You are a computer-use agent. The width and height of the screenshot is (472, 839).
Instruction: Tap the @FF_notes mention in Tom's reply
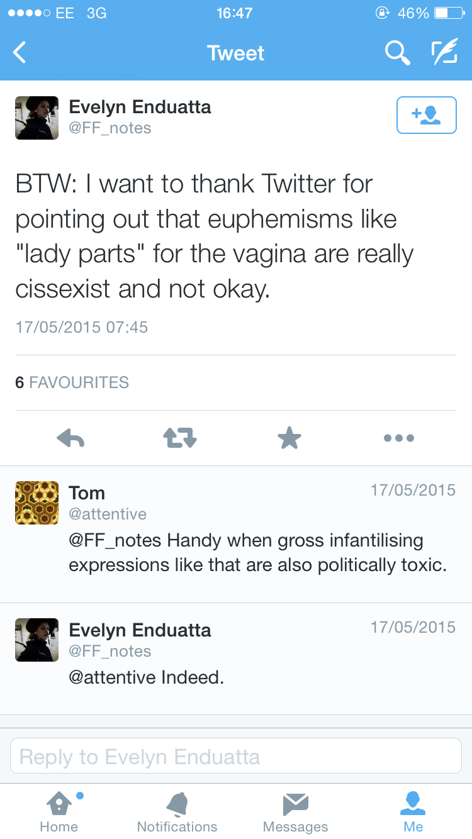tap(115, 540)
